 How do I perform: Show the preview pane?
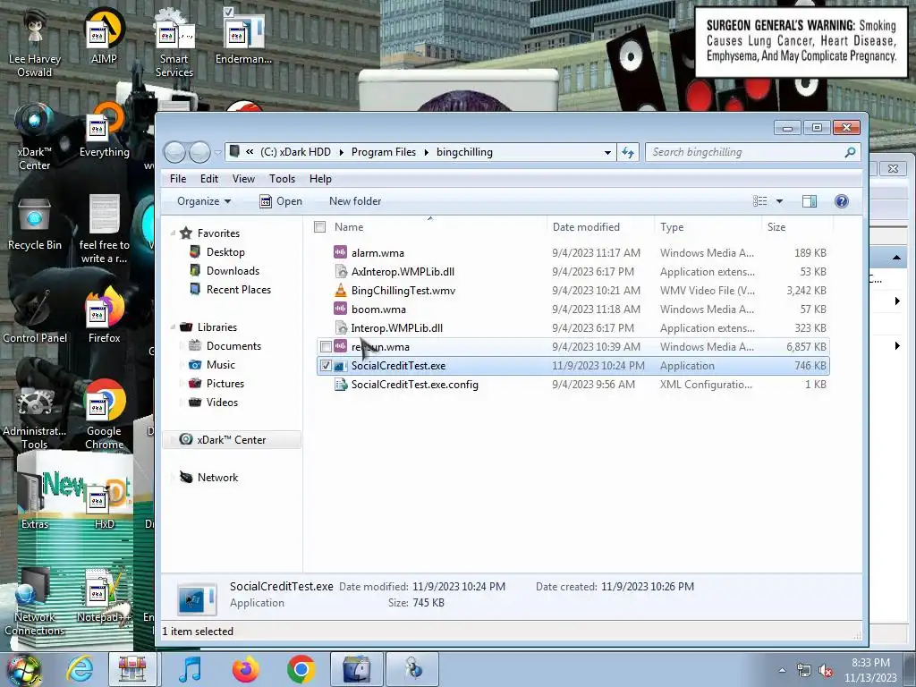(x=809, y=201)
